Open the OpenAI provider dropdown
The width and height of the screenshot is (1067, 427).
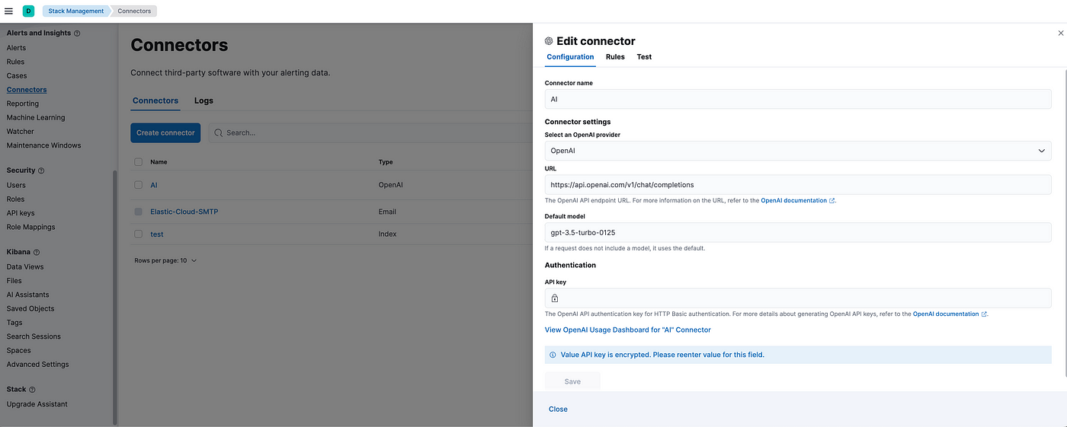(797, 151)
